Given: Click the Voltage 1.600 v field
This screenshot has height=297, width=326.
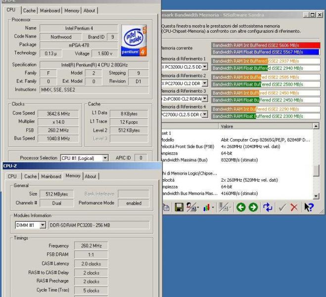Looking at the screenshot, I should pos(105,53).
